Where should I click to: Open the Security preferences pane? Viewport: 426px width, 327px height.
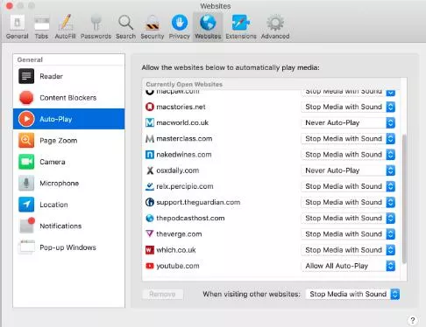click(153, 27)
